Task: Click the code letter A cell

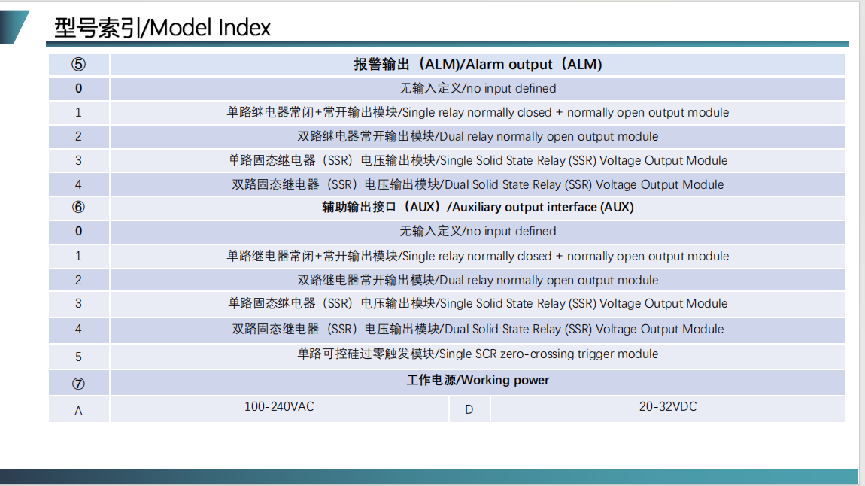Action: [78, 412]
